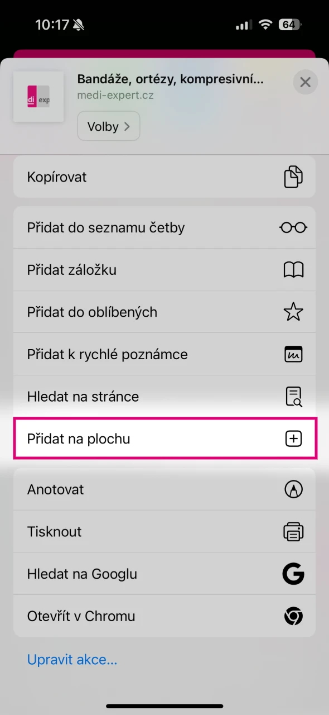This screenshot has height=715, width=329.
Task: Tap the plus-square add to home icon
Action: [293, 438]
